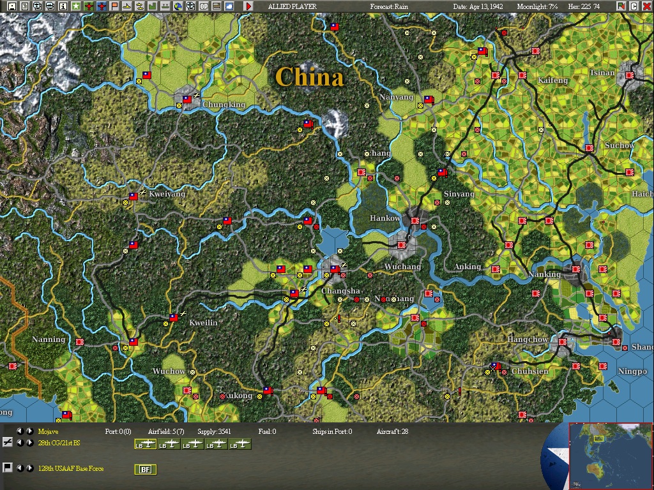Open the save game disk icon

click(12, 6)
